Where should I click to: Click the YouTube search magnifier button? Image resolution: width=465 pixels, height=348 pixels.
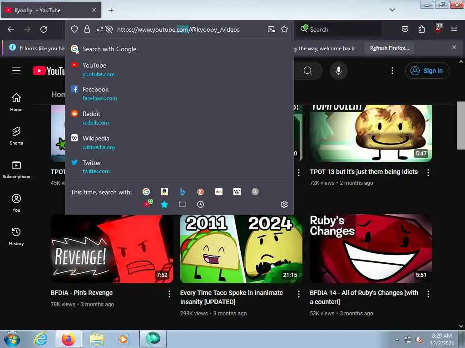[x=308, y=71]
